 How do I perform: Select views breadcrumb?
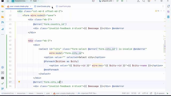[x=31, y=93]
